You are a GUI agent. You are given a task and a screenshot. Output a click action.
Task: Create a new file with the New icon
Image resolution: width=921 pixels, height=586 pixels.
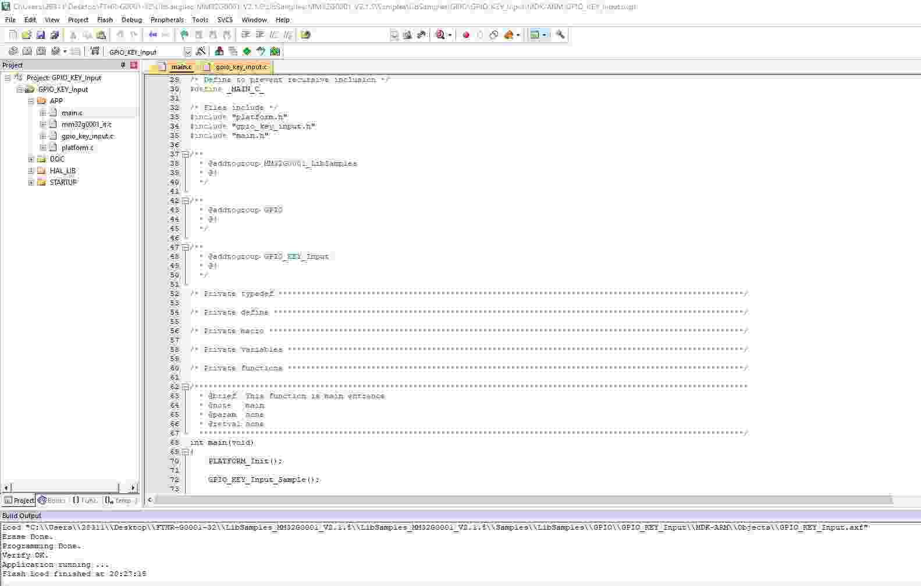pos(13,35)
